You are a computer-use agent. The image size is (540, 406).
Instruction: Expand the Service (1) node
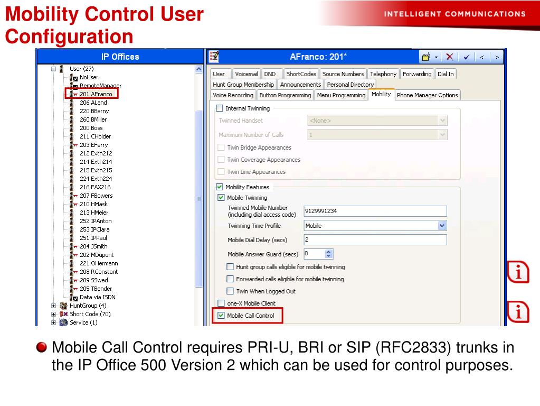pos(53,323)
